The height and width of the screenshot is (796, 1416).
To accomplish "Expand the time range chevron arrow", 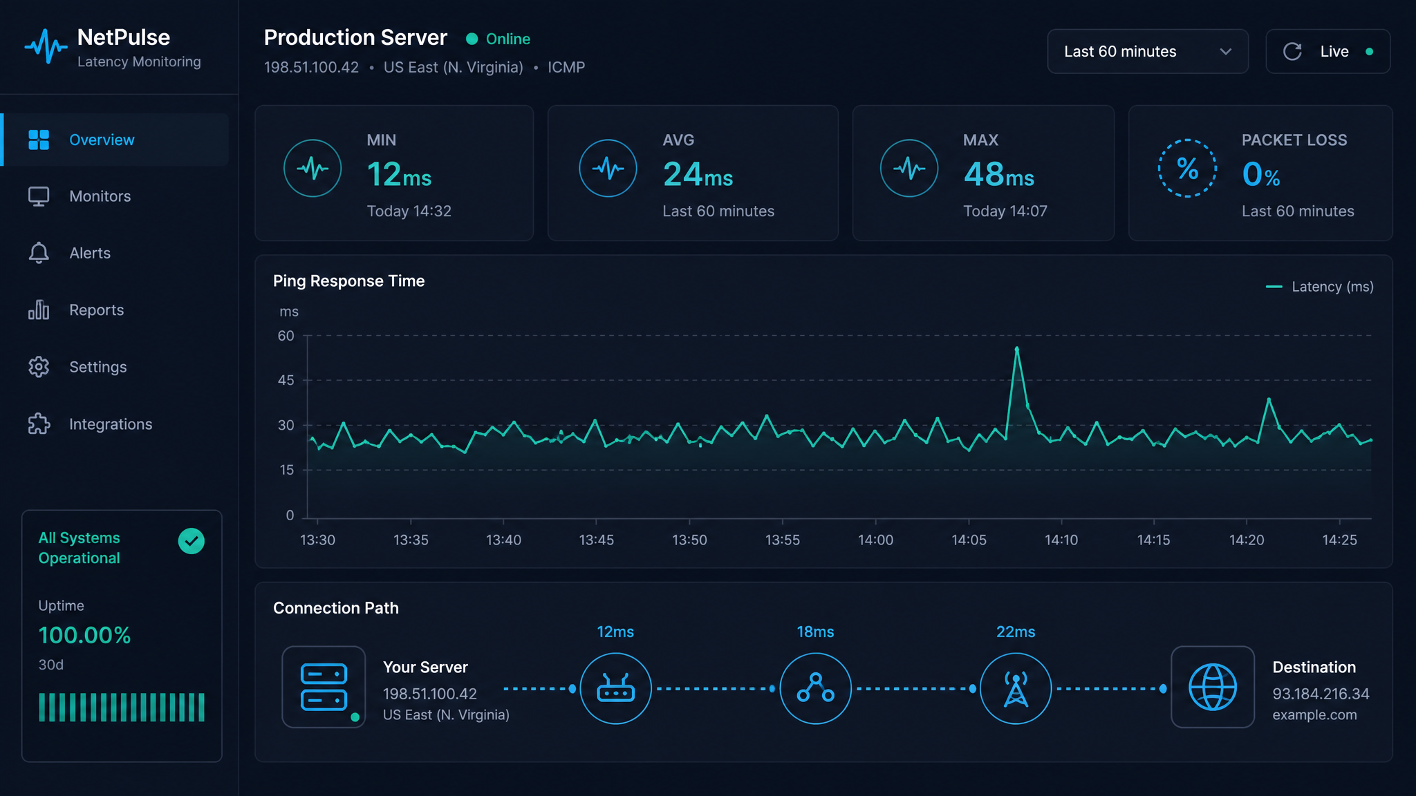I will (1226, 52).
